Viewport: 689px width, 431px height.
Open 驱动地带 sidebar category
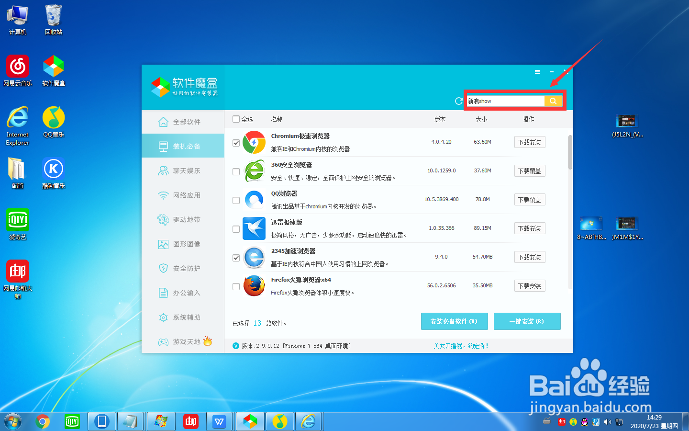pyautogui.click(x=183, y=219)
